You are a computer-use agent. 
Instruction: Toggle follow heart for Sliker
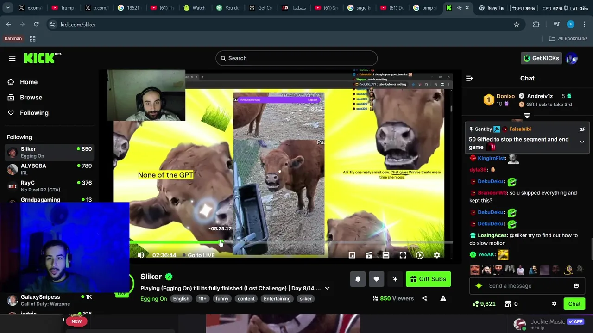376,279
